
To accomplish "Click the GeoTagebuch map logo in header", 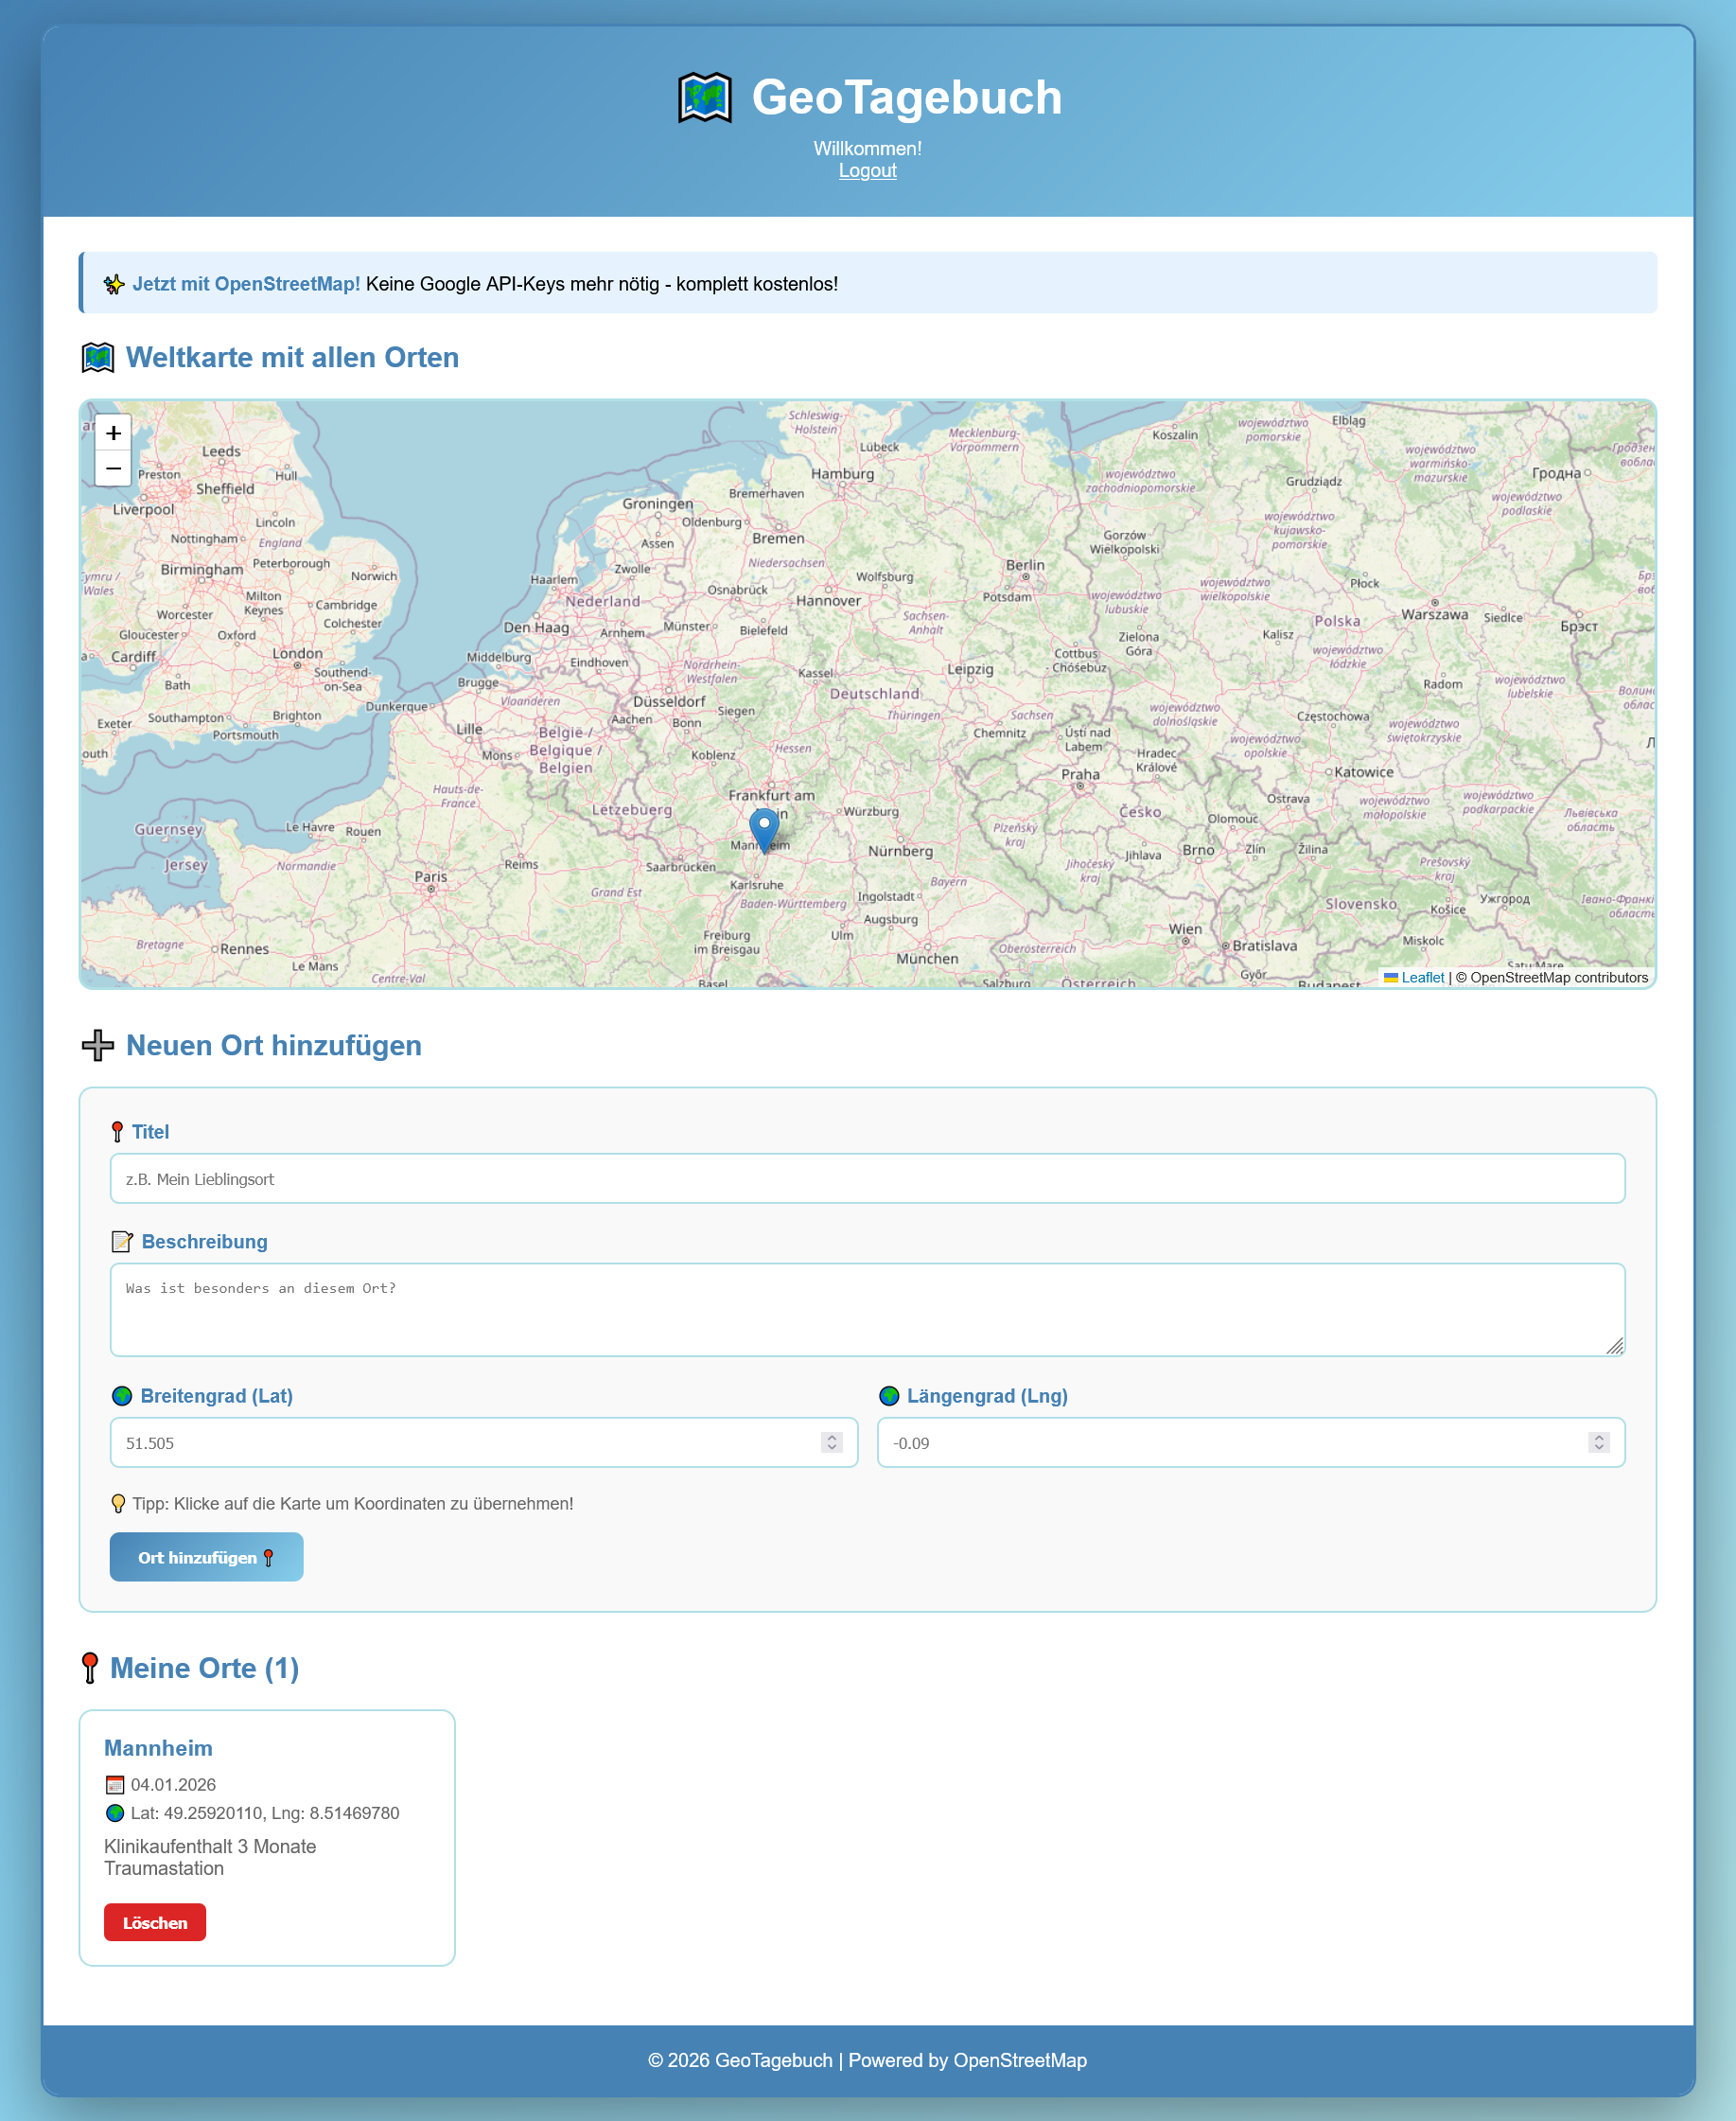I will 706,97.
